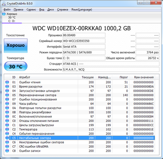This screenshot has width=163, height=159.
Task: Click status icon for C6 Неисправимые ошибки секторов
Action: 7,142
